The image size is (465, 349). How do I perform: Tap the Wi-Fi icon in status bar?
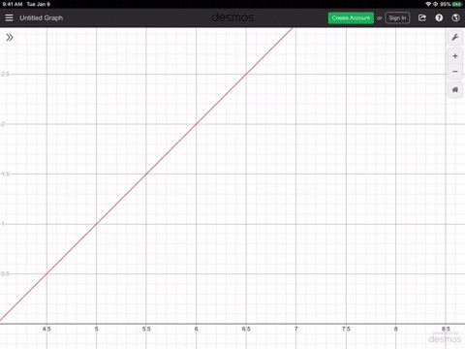428,4
